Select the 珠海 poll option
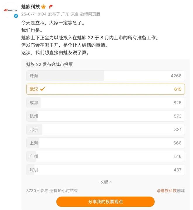Viewport: 193px width, 210px height. tap(105, 76)
